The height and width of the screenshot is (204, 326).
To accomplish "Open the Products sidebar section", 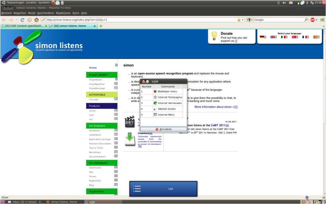I will click(x=102, y=106).
